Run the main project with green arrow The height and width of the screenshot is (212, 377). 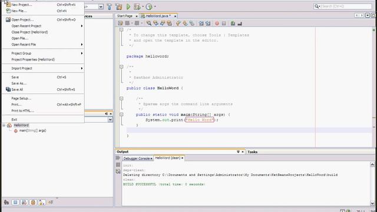click(x=128, y=6)
